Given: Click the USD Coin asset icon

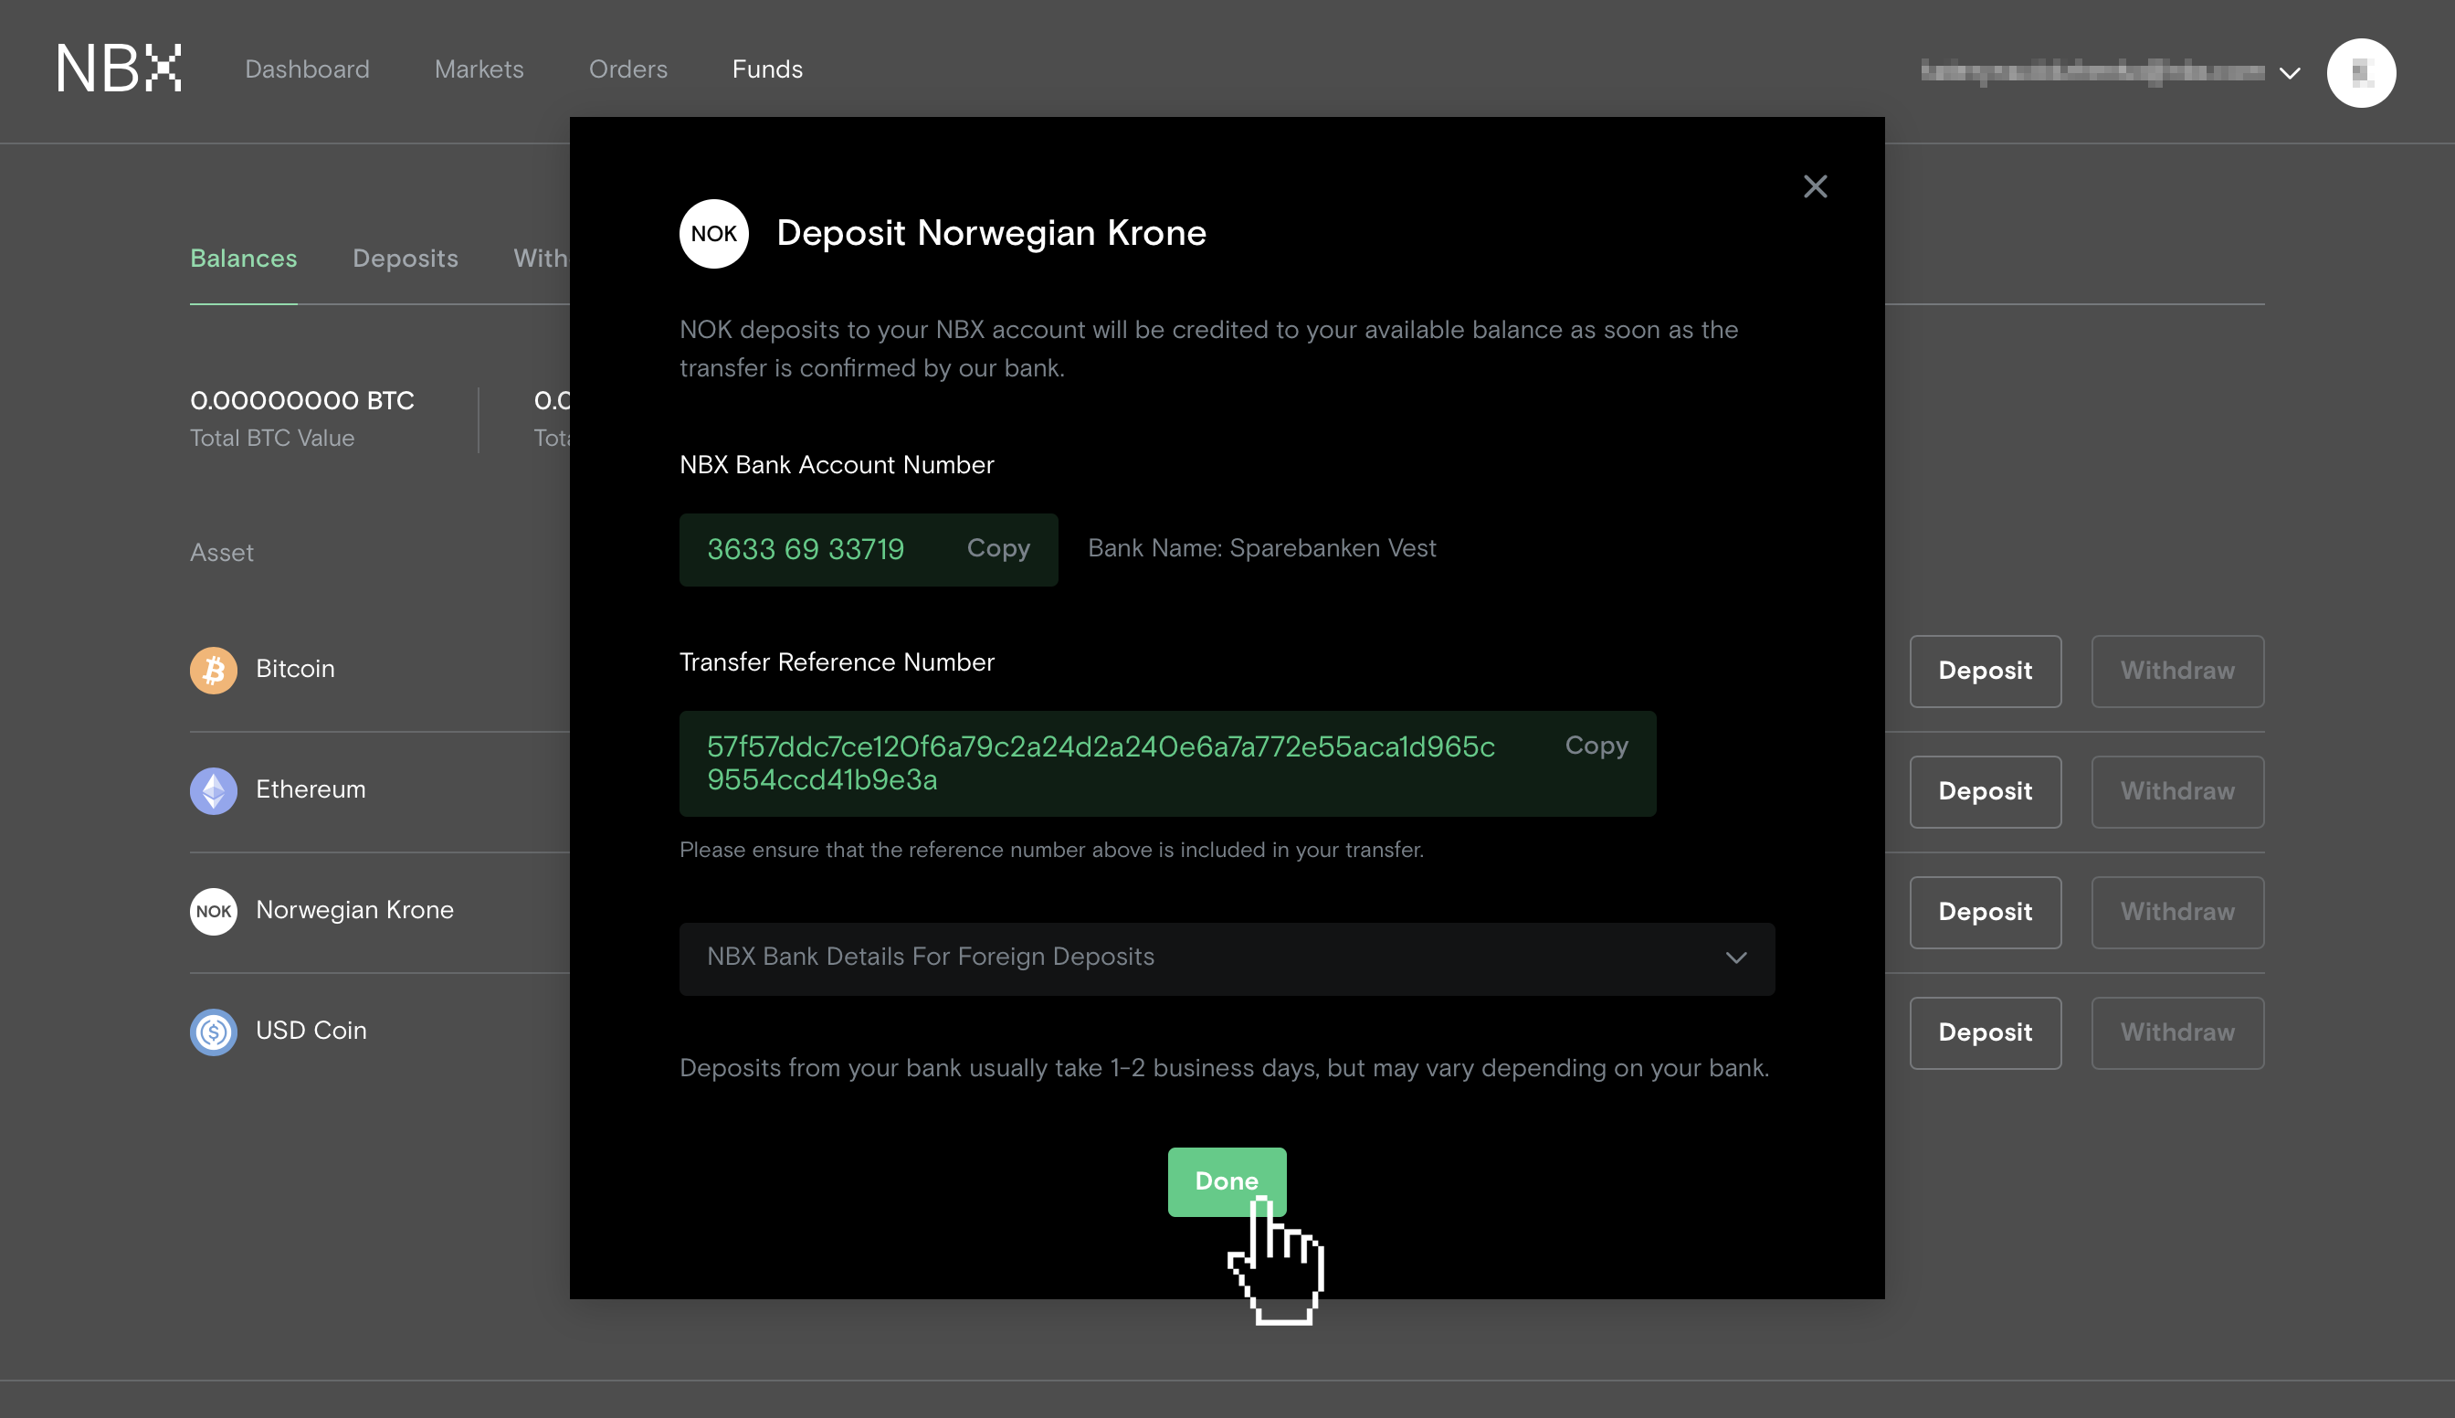Looking at the screenshot, I should tap(213, 1032).
